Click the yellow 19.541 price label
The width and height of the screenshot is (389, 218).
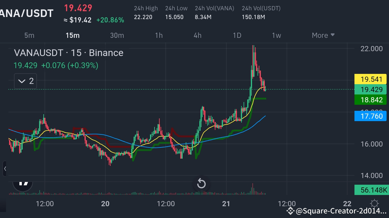click(370, 79)
